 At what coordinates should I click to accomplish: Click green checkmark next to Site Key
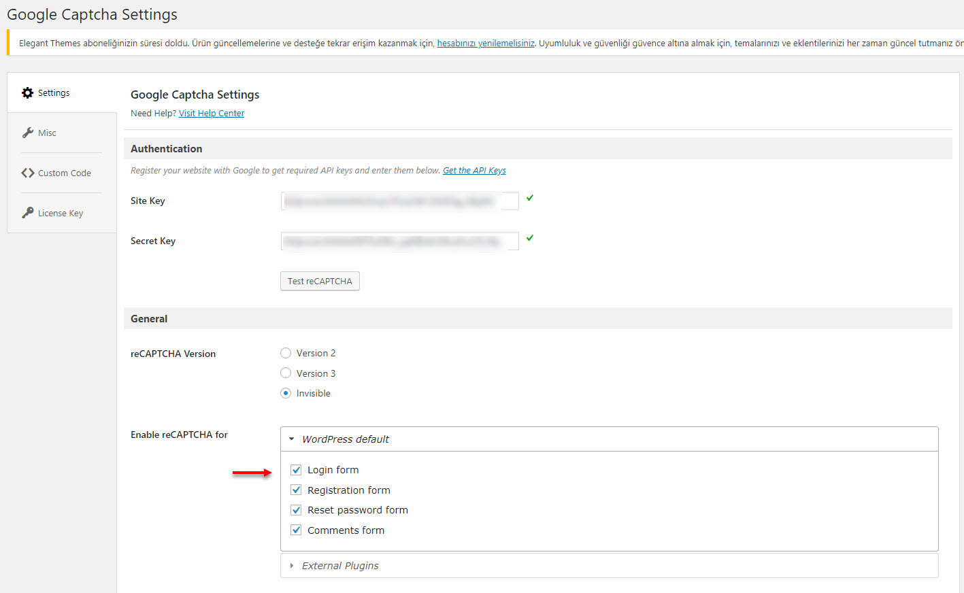point(530,198)
